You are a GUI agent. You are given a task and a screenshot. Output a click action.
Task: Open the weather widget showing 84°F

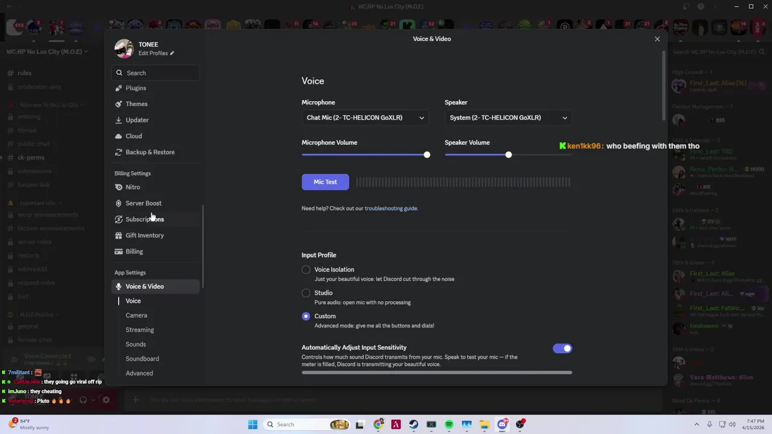(29, 424)
